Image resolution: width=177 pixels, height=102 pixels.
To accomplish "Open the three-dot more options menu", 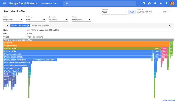I will click(x=166, y=3).
